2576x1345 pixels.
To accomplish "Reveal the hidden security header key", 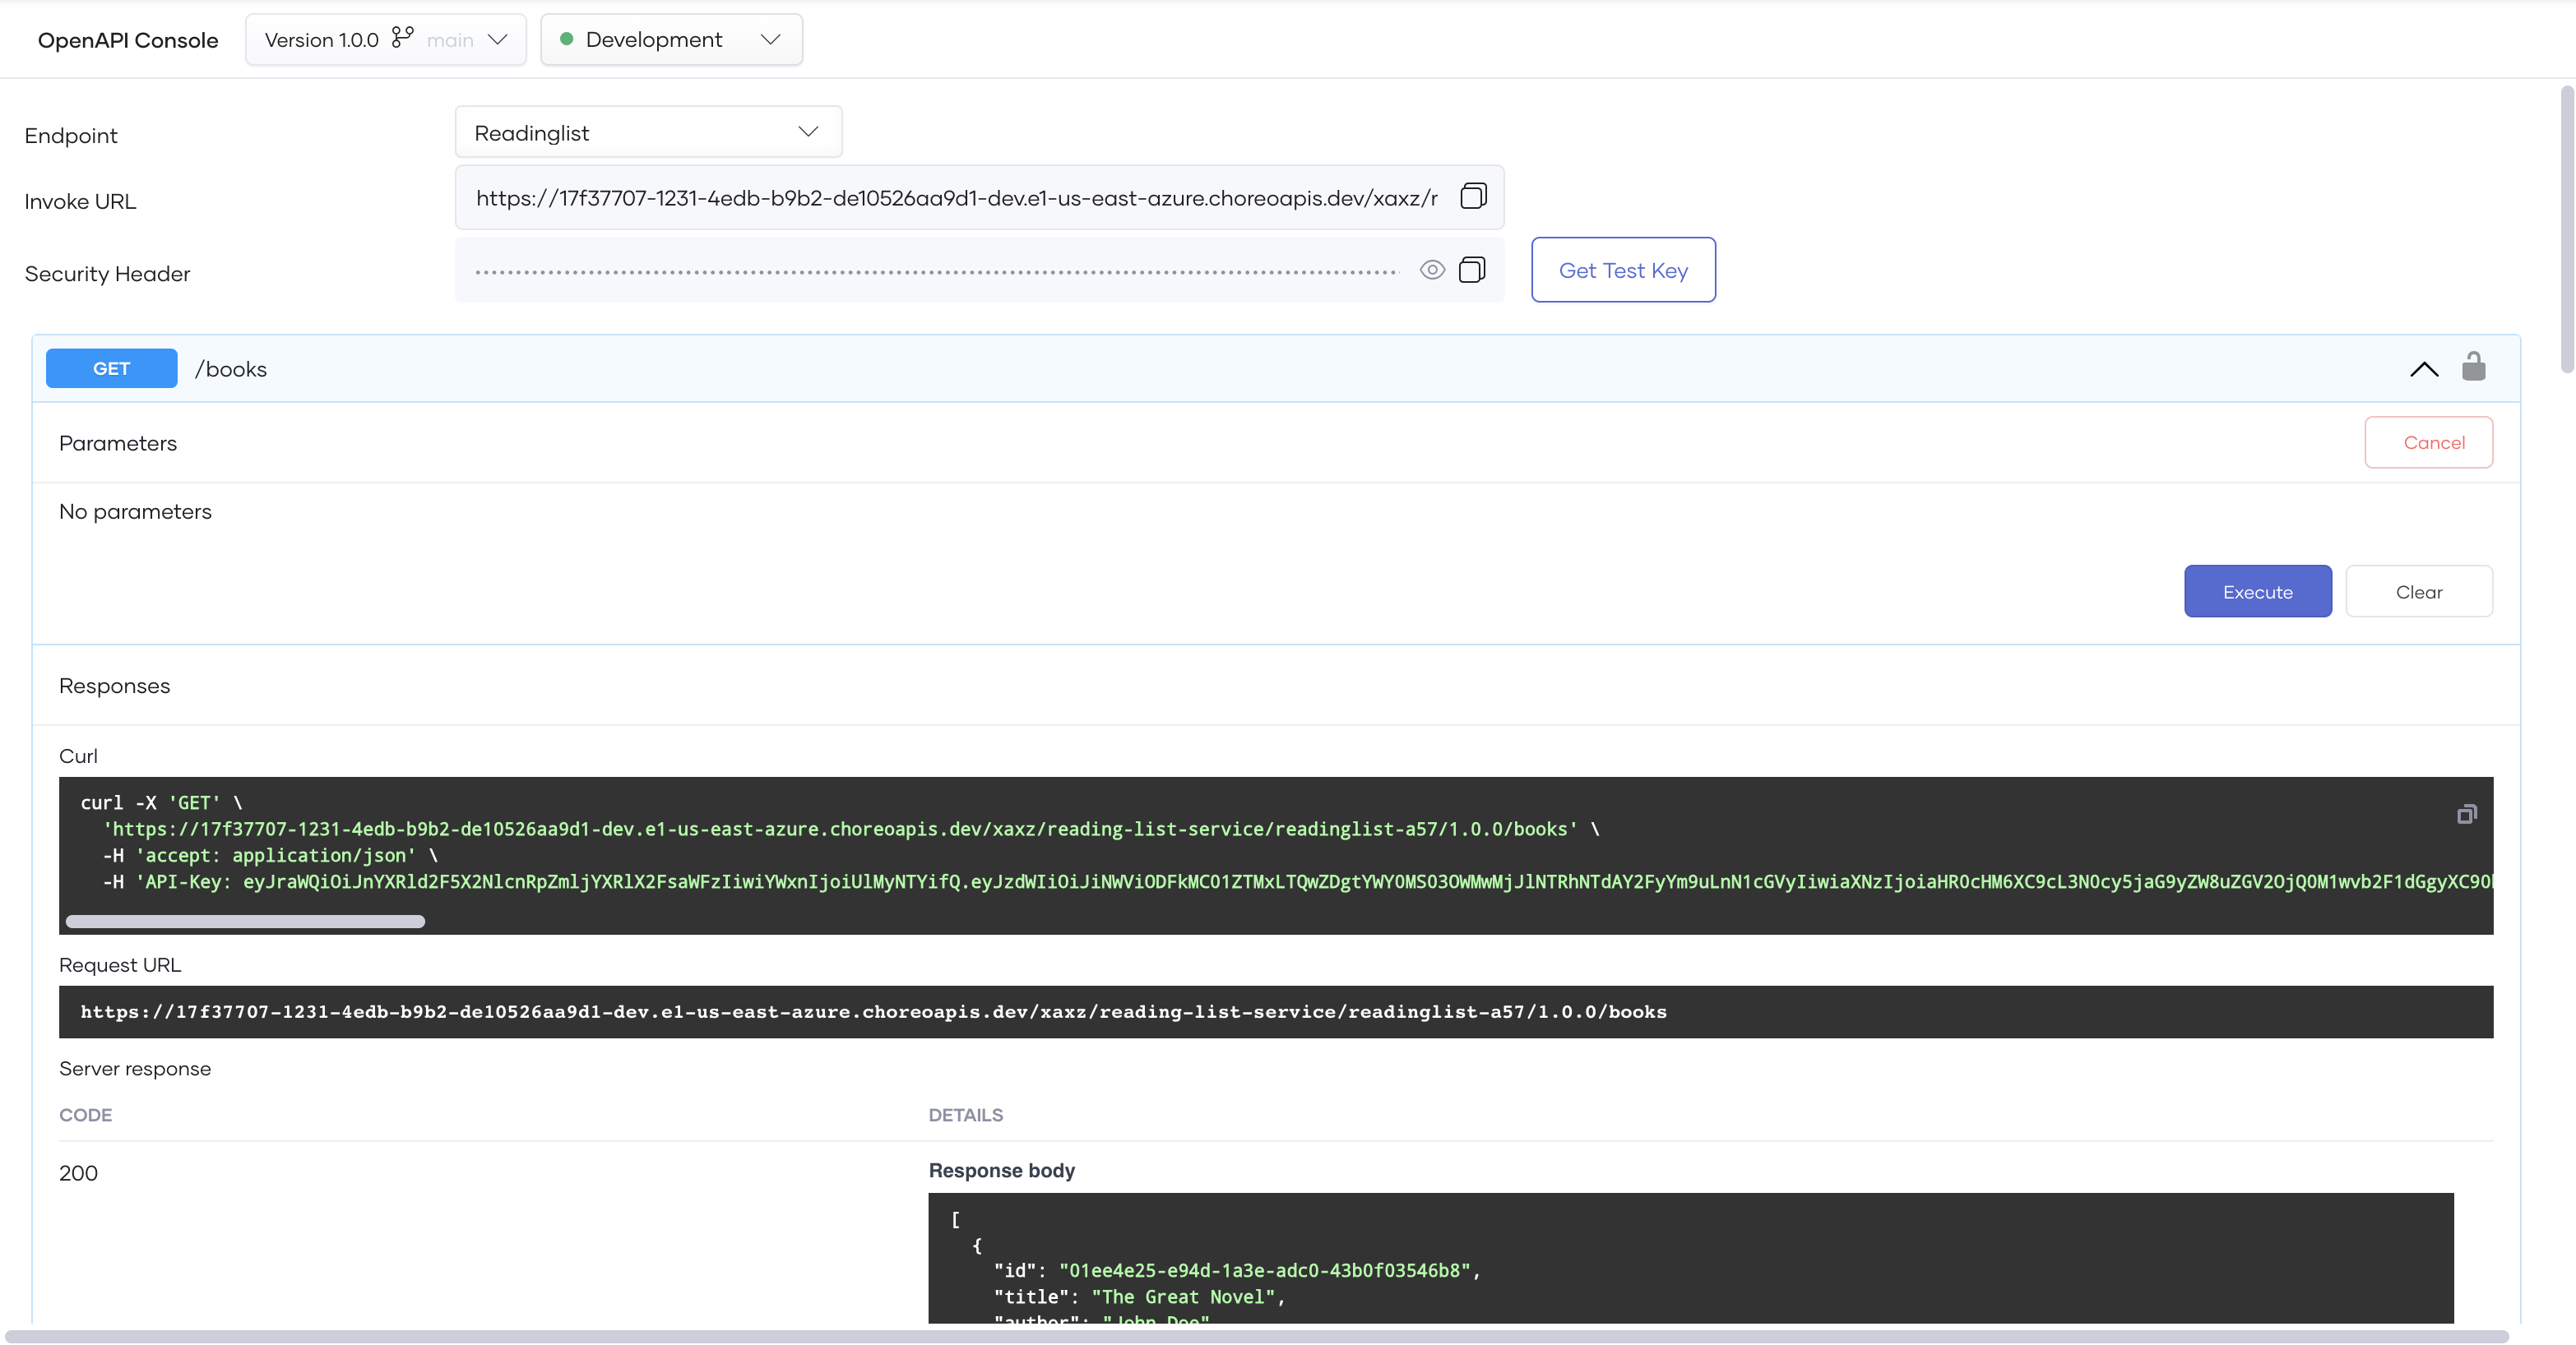I will pos(1432,270).
